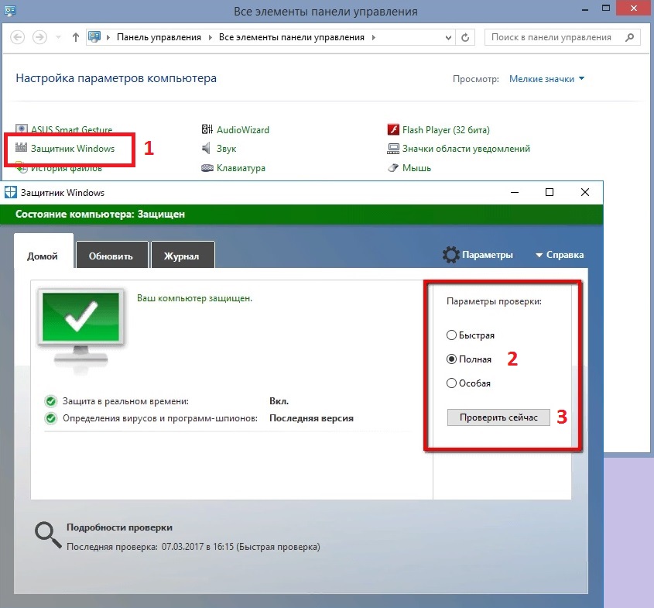Click the magnifier icon near 'Подробности проверки'
654x608 pixels.
coord(47,534)
